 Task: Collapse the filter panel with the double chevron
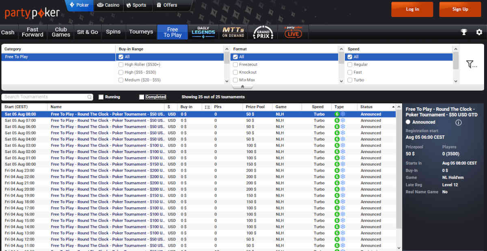point(243,87)
